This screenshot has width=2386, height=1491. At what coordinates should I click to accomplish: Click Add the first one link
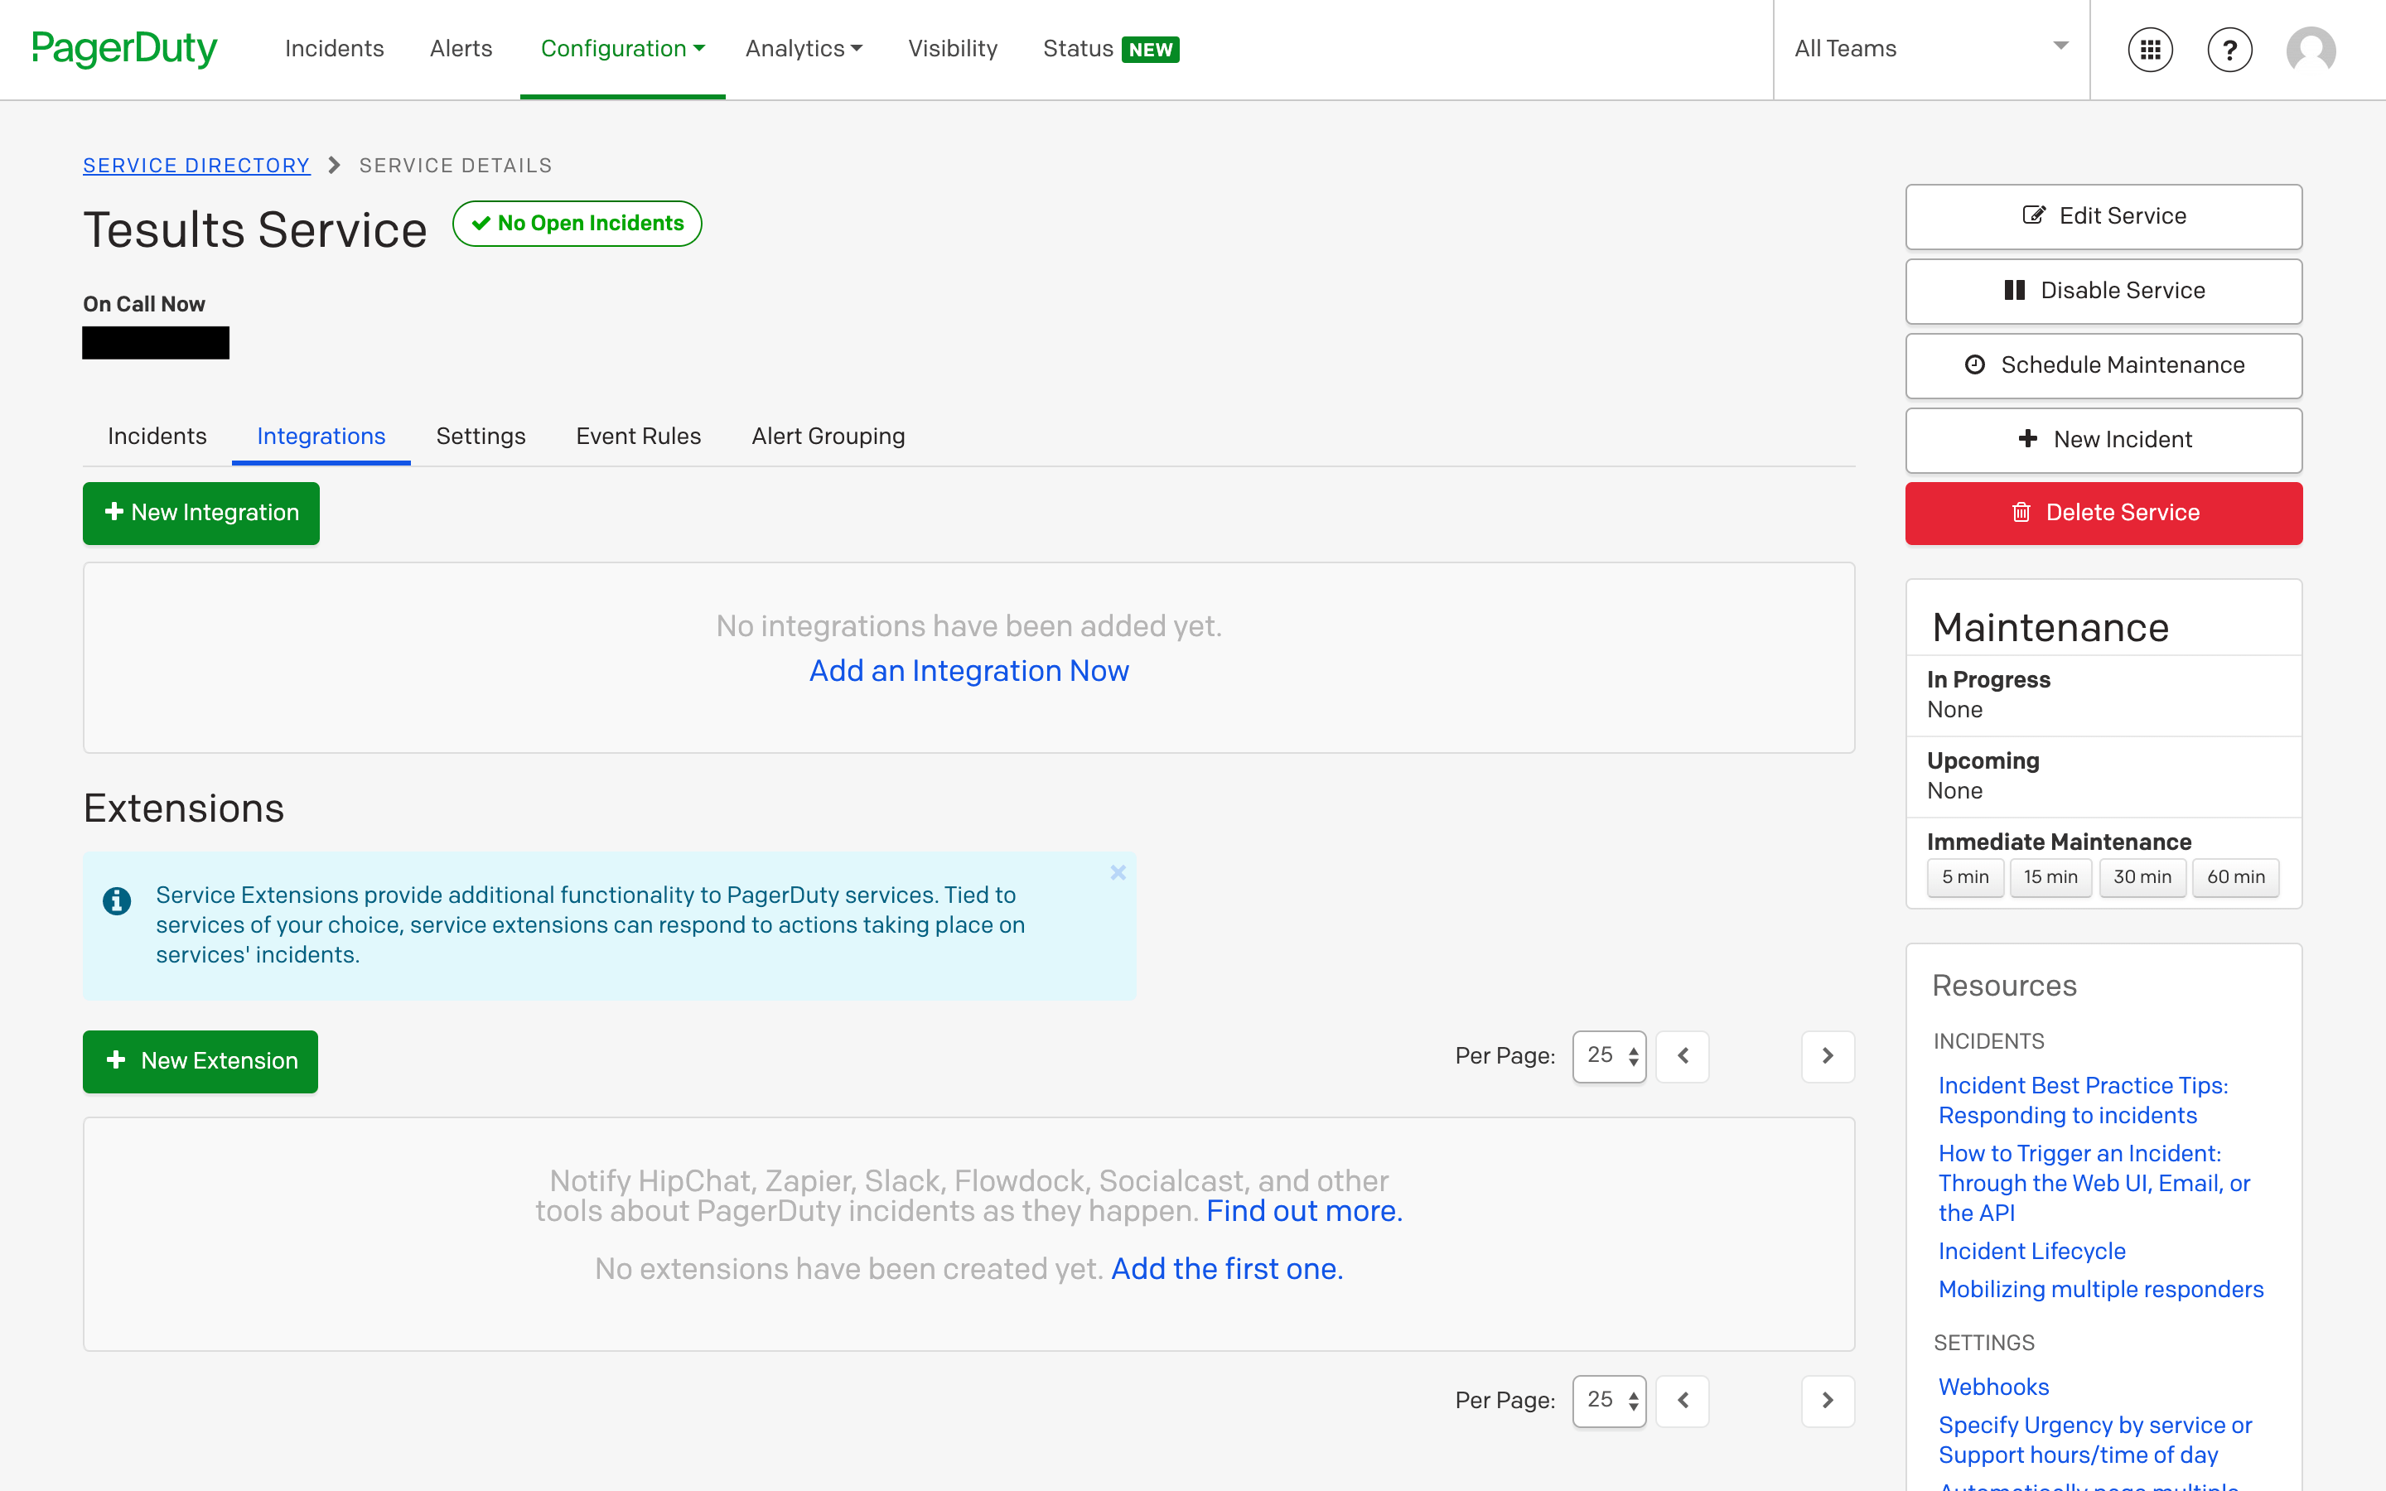point(1228,1269)
